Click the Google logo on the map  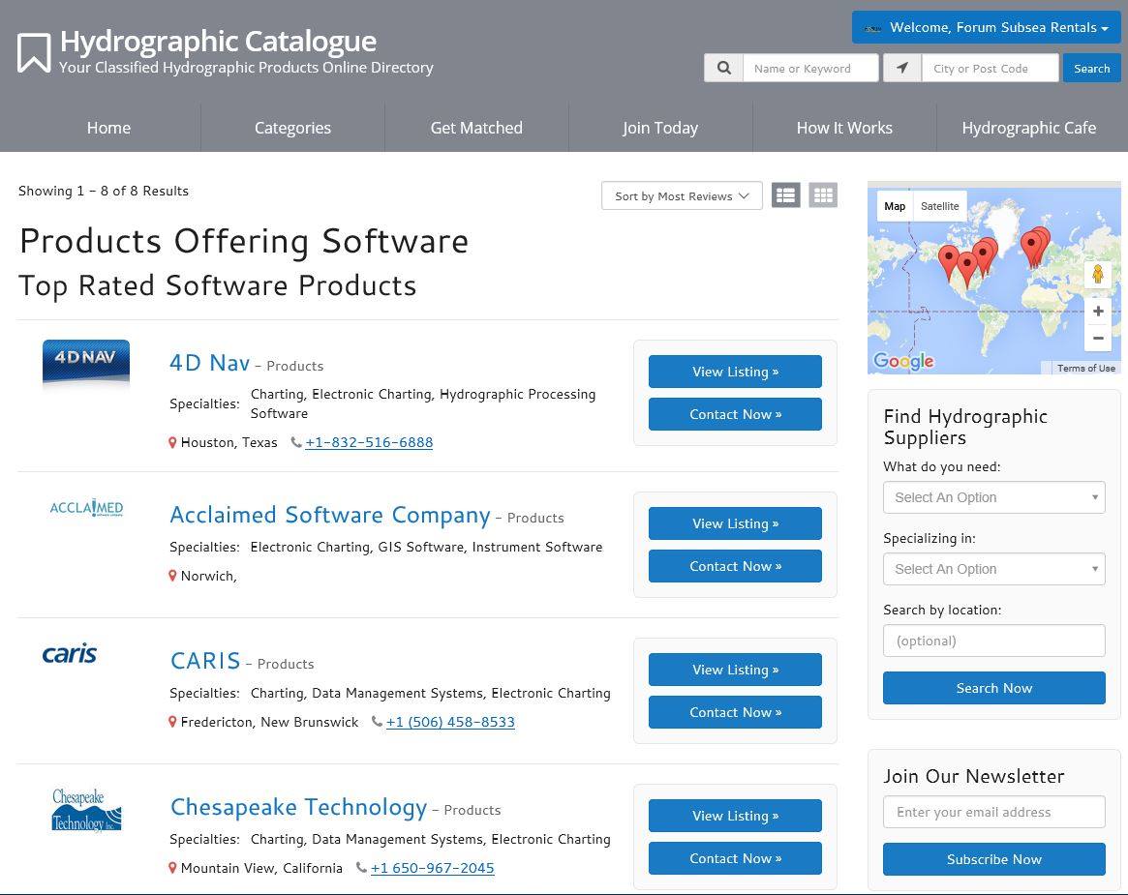point(903,361)
